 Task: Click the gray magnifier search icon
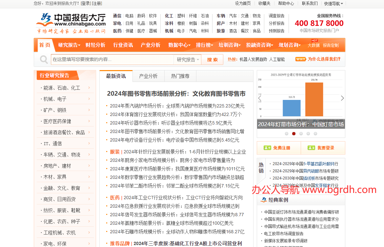pyautogui.click(x=44, y=60)
